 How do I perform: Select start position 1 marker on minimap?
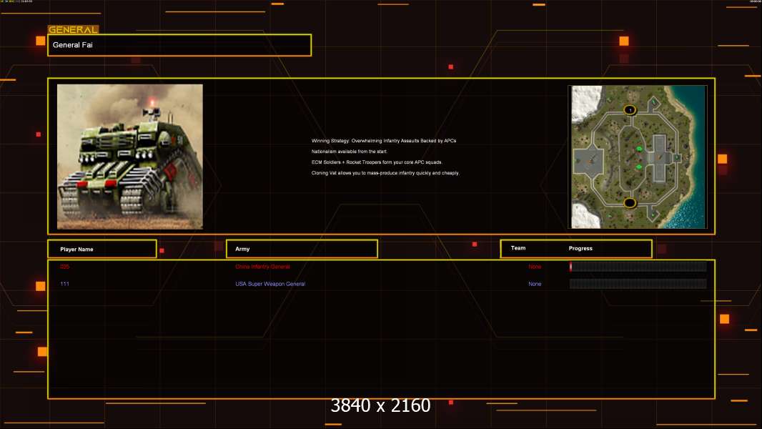(630, 110)
